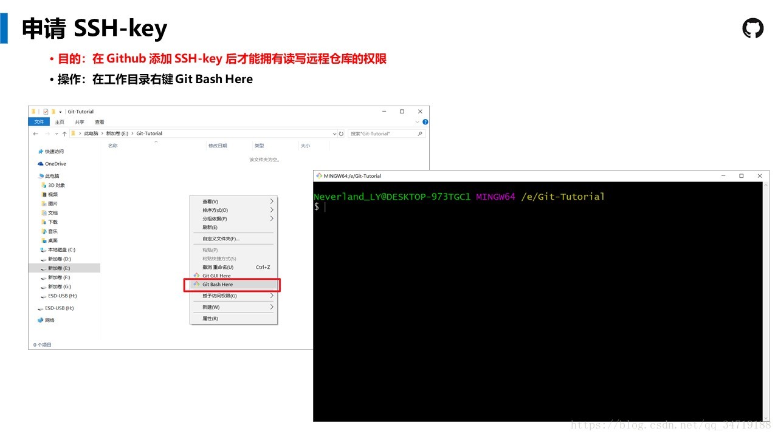The height and width of the screenshot is (437, 778).
Task: Click the MINGW64 window title bar icon
Action: [319, 176]
